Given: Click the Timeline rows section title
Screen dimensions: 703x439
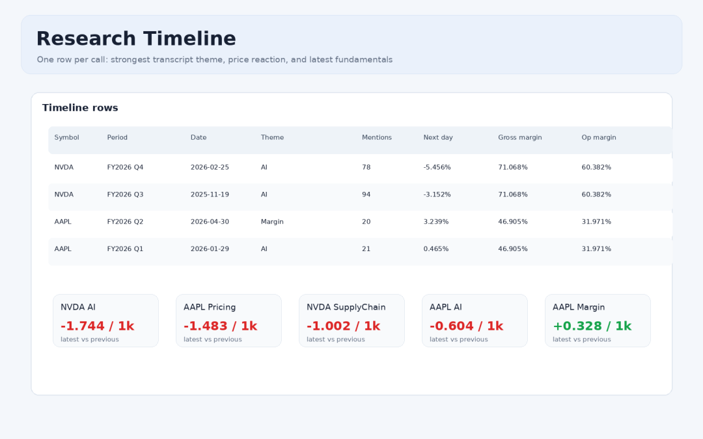Looking at the screenshot, I should point(80,107).
